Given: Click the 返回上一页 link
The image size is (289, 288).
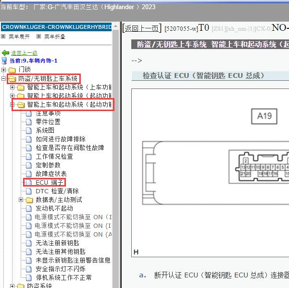Looking at the screenshot, I should click(x=142, y=28).
